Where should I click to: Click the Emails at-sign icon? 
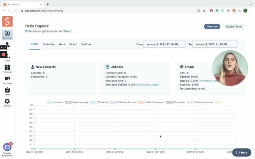pyautogui.click(x=182, y=67)
